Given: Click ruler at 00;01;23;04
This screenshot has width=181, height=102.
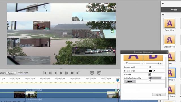Looking at the screenshot, I should click(90, 79).
